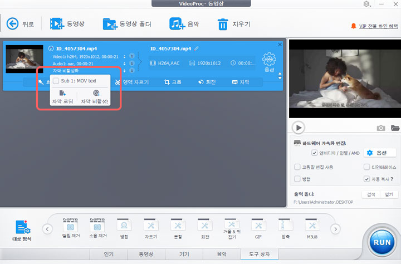Click the H264,AAC output format text

(169, 63)
